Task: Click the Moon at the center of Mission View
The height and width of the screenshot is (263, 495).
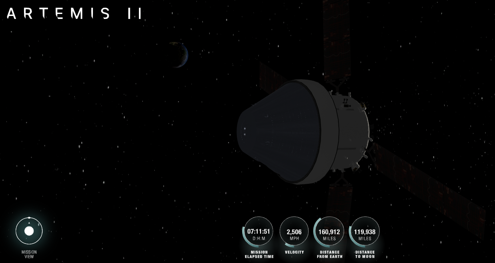Action: coord(29,231)
